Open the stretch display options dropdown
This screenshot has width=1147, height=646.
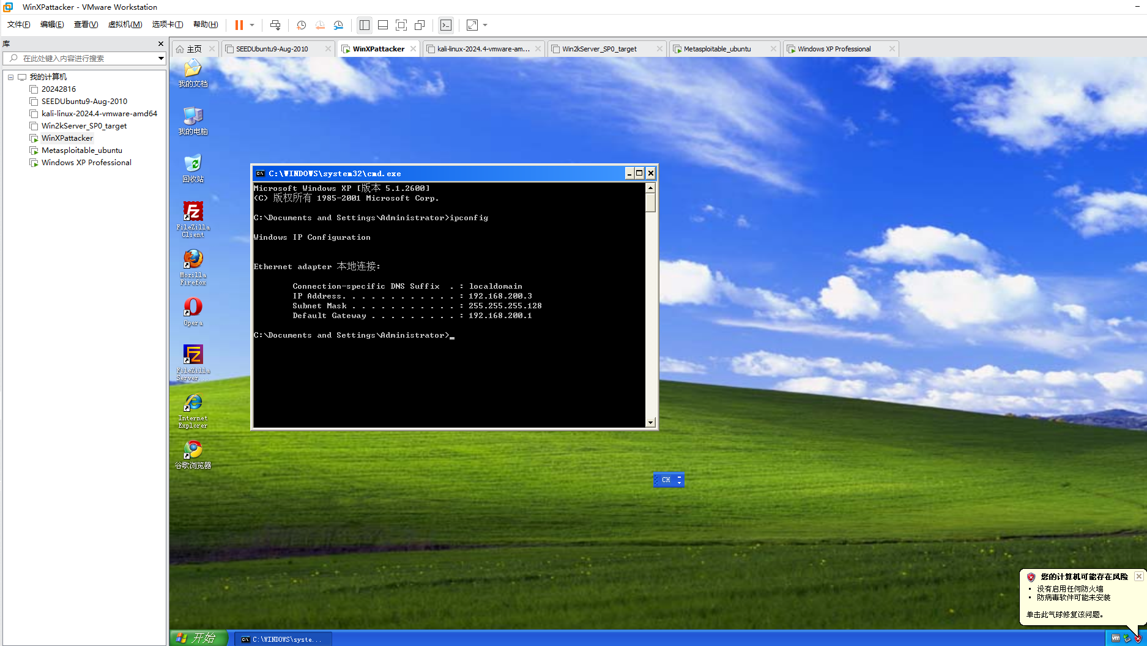485,25
